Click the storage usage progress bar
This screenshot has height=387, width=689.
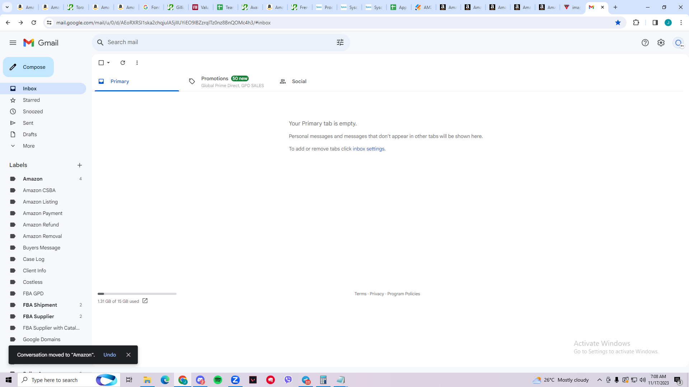(x=137, y=294)
